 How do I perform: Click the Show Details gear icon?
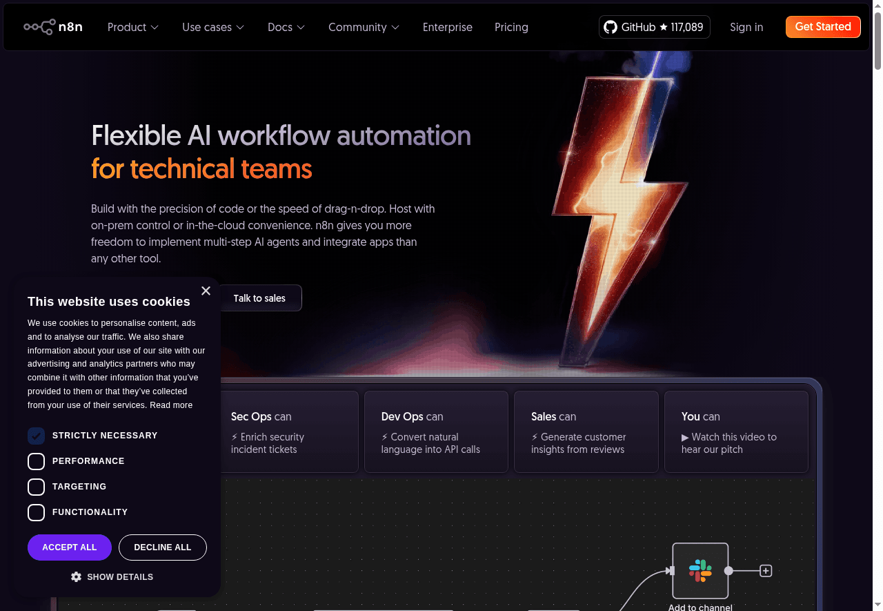click(x=77, y=576)
